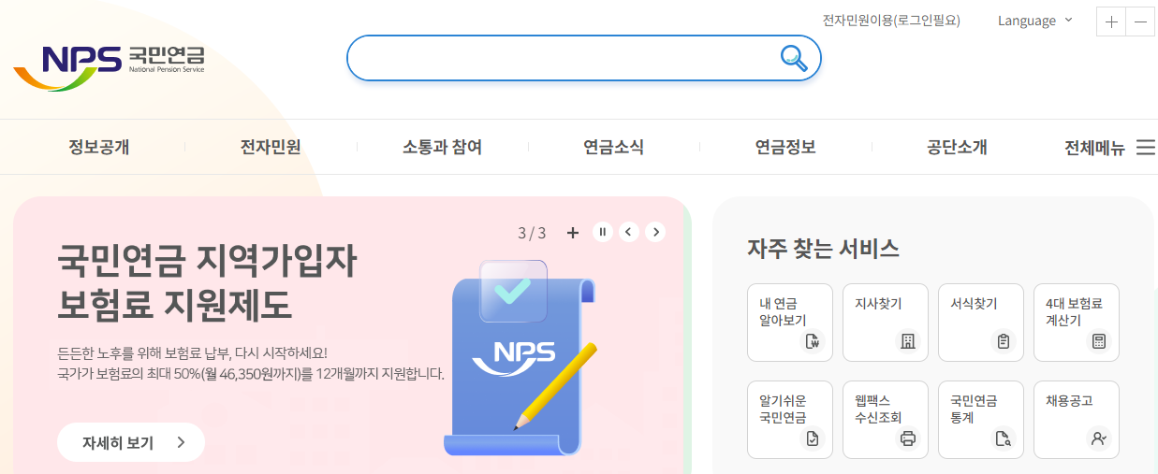This screenshot has height=474, width=1158.
Task: Open the 전자민원 menu
Action: [x=271, y=147]
